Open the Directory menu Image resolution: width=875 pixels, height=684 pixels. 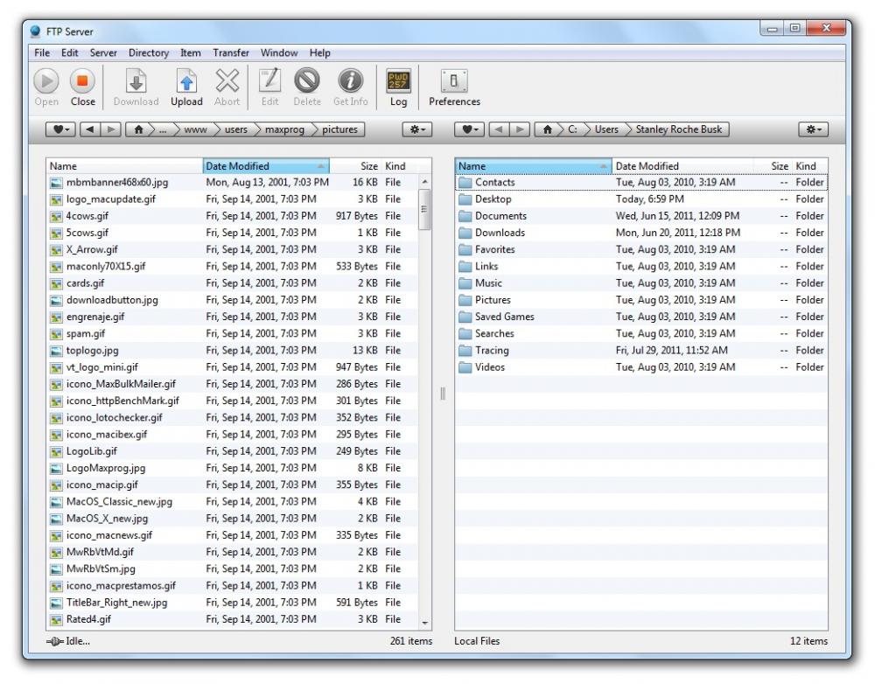149,52
